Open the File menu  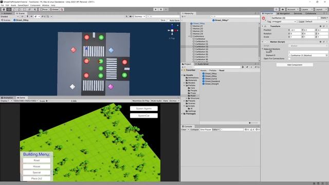pyautogui.click(x=2, y=5)
